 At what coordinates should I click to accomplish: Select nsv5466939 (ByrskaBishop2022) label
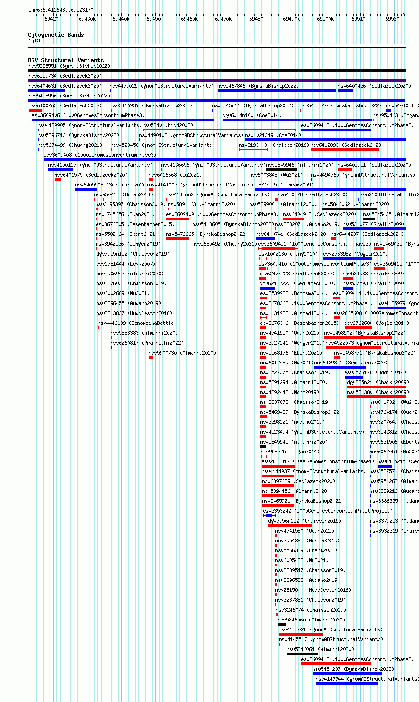(x=151, y=106)
